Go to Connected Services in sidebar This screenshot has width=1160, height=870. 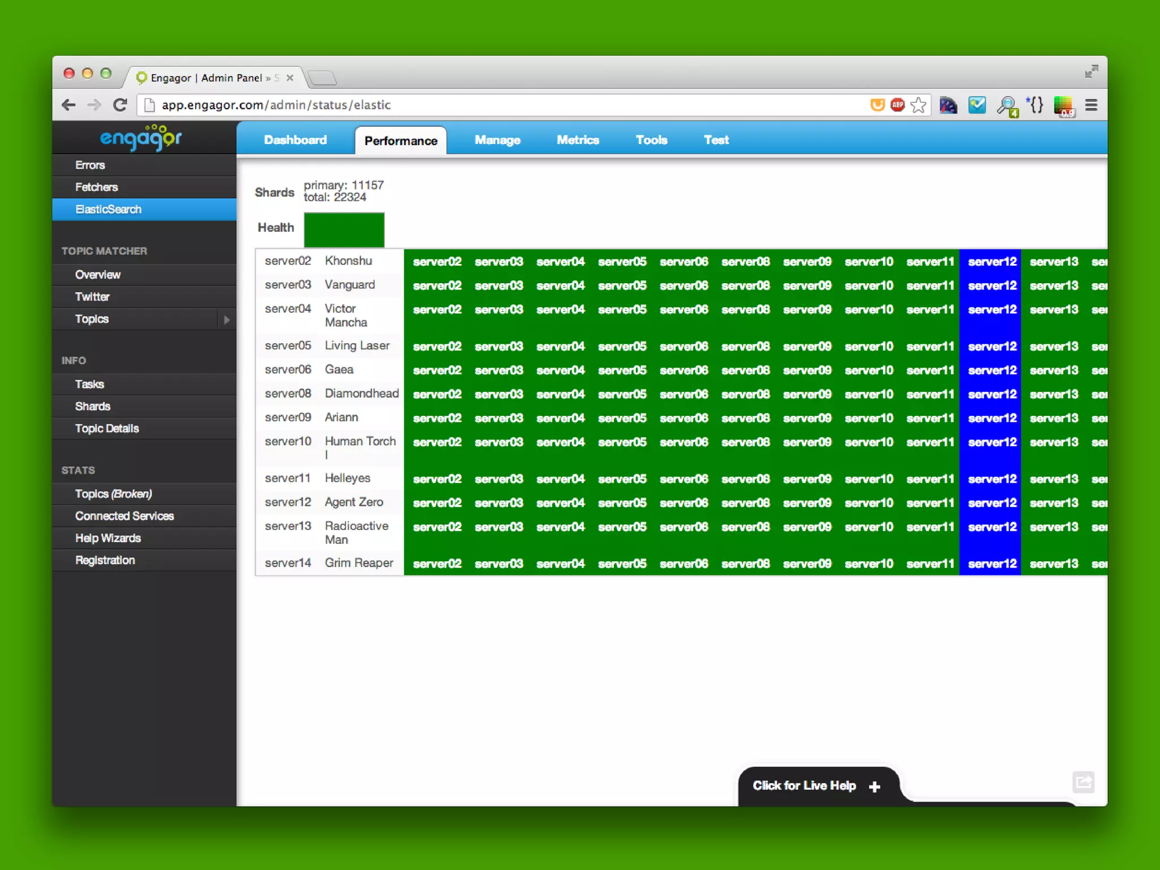click(x=124, y=516)
